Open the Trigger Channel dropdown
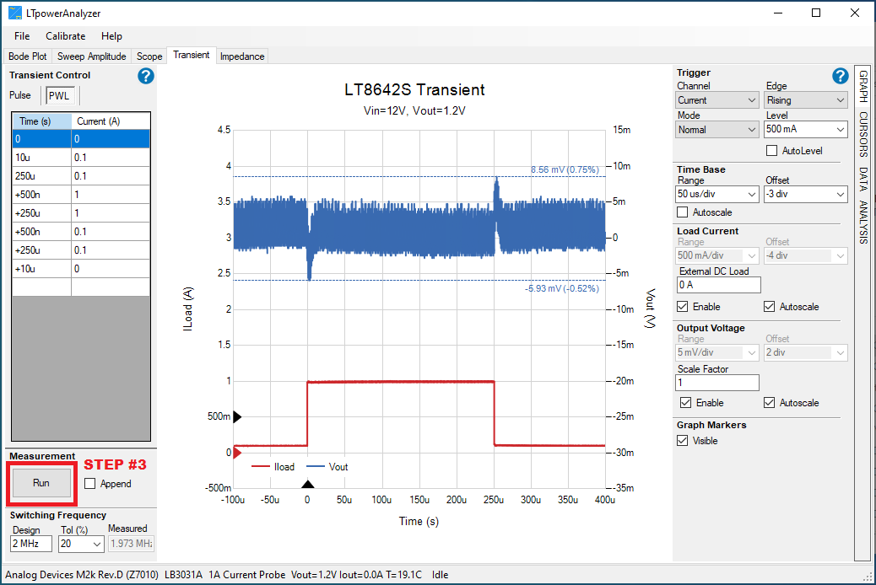Viewport: 876px width, 585px height. [x=716, y=99]
